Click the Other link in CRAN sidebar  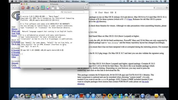(14, 57)
